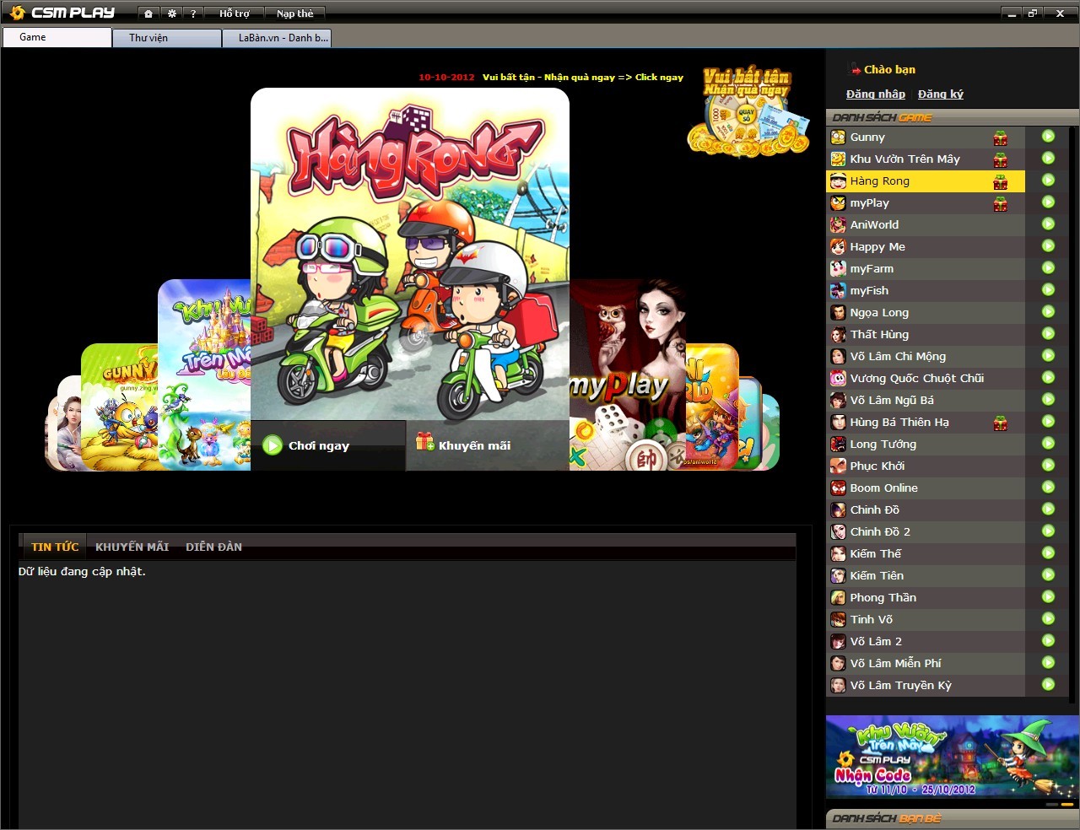Screen dimensions: 1080x830
Task: Click gift icon in Gunny row
Action: click(1001, 137)
